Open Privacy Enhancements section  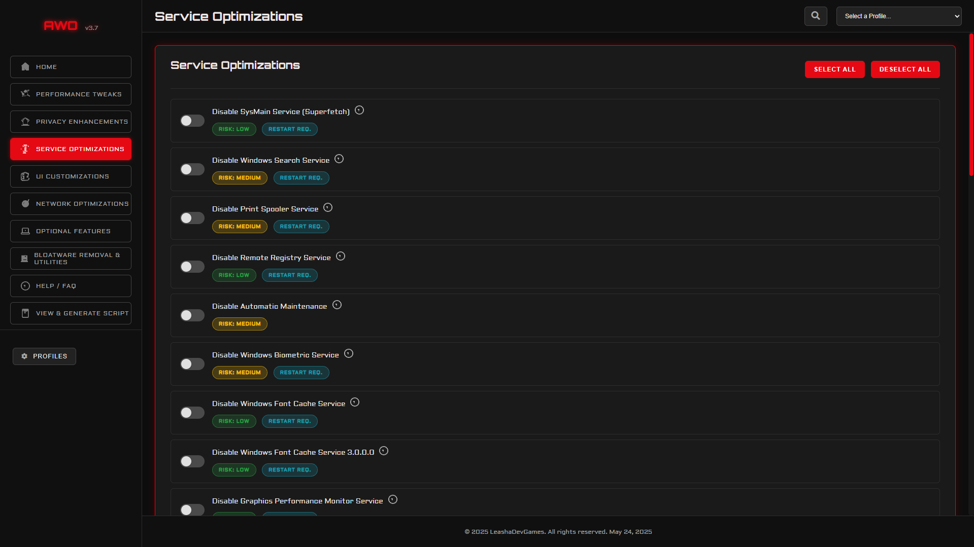[x=71, y=122]
